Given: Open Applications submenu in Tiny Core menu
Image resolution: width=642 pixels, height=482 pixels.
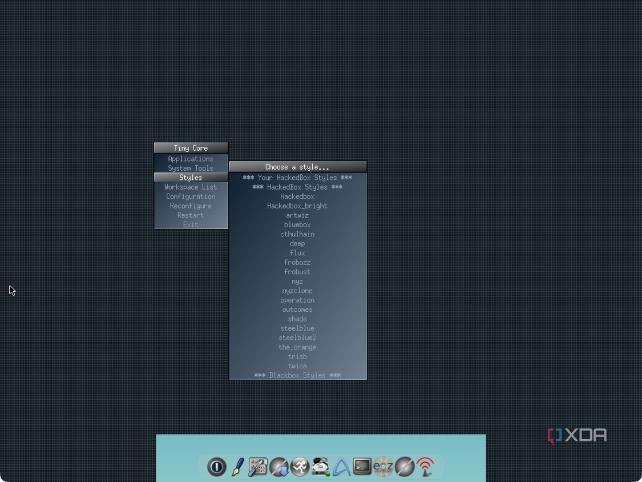Looking at the screenshot, I should tap(191, 159).
